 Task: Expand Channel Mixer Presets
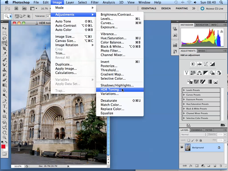(x=184, y=113)
